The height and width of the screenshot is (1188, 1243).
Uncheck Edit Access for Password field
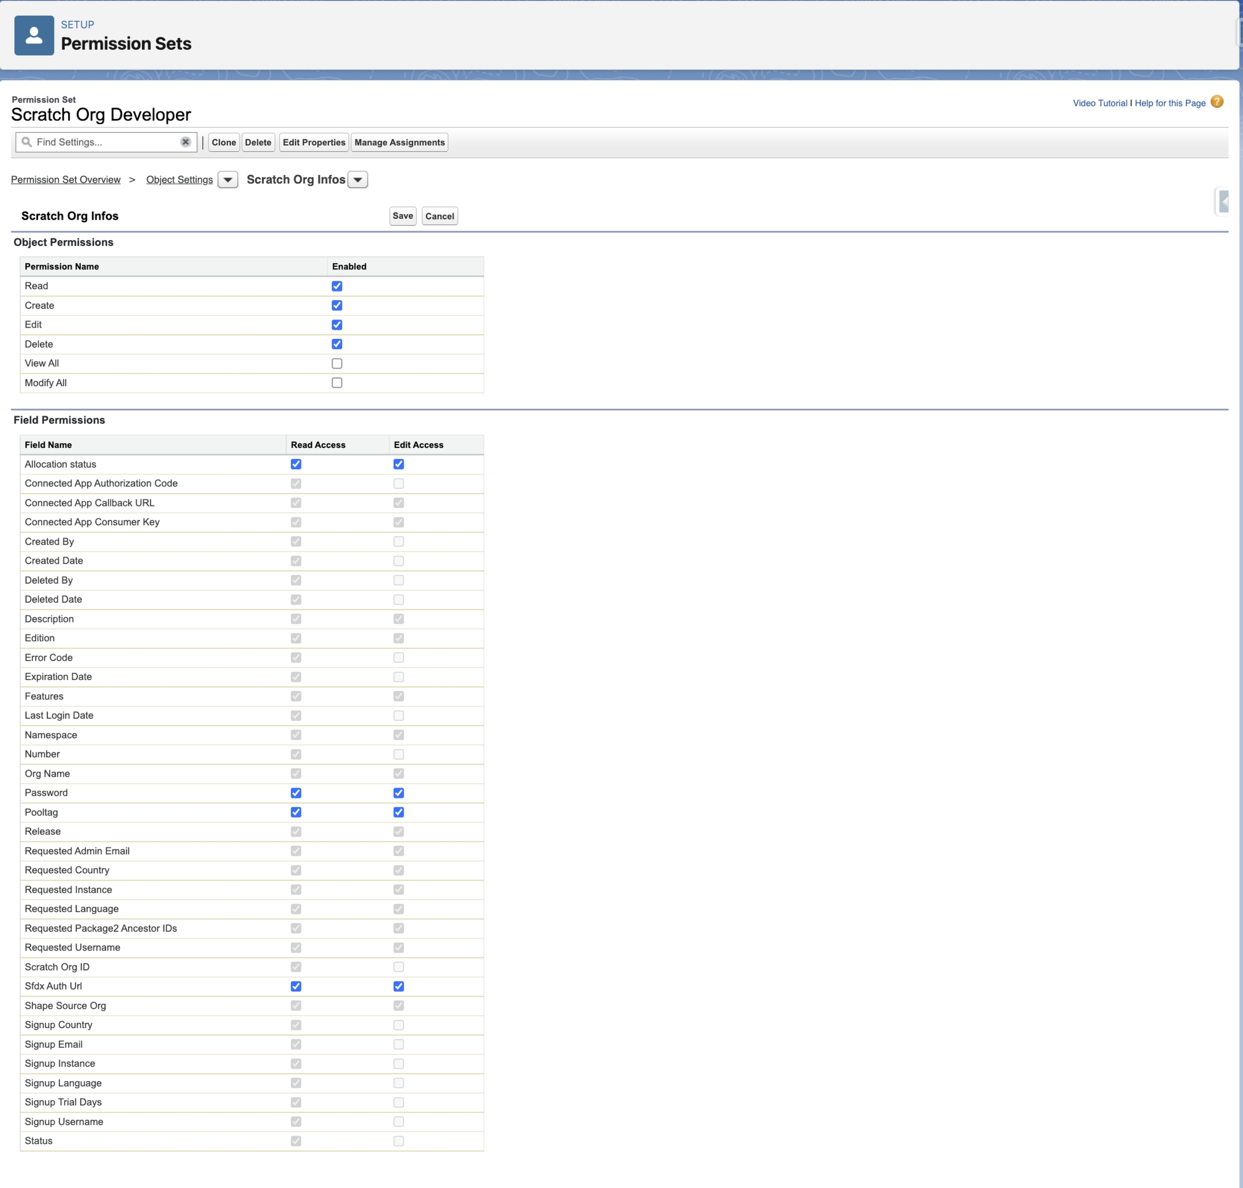[x=399, y=793]
